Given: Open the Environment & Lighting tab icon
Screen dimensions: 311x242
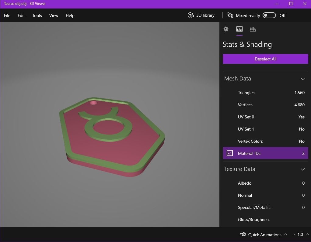Looking at the screenshot, I should pyautogui.click(x=226, y=29).
